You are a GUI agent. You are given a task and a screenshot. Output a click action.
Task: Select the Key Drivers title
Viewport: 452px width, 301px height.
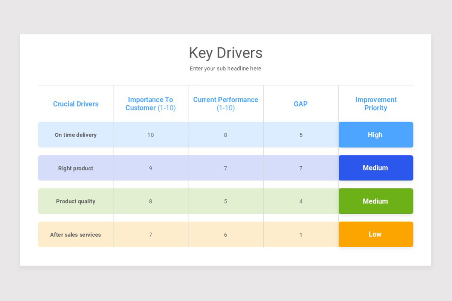(x=225, y=53)
